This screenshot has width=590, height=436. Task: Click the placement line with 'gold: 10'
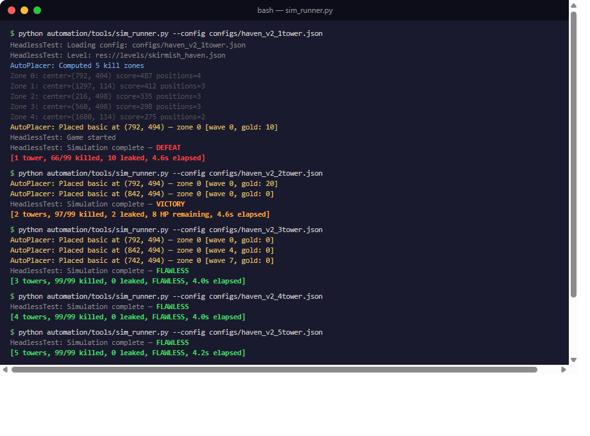pyautogui.click(x=144, y=127)
